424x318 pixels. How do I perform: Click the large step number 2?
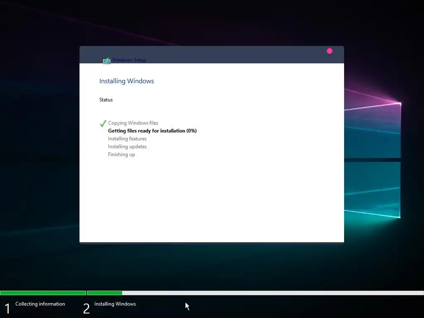(86, 308)
